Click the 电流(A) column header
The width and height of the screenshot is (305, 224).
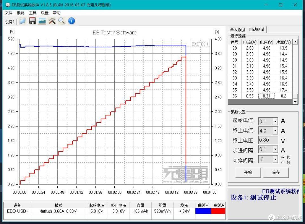click(250, 42)
